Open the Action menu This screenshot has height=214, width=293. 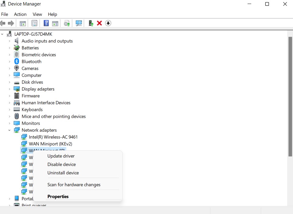click(20, 14)
